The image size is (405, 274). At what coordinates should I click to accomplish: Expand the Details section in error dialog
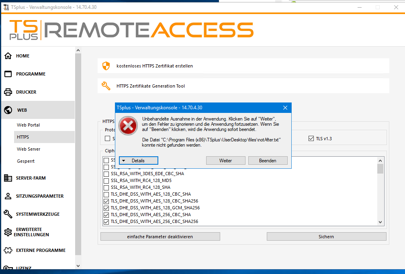pos(138,161)
